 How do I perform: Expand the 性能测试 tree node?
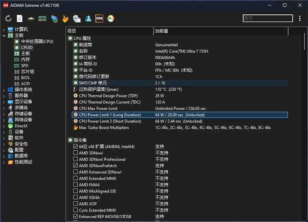coord(4,163)
